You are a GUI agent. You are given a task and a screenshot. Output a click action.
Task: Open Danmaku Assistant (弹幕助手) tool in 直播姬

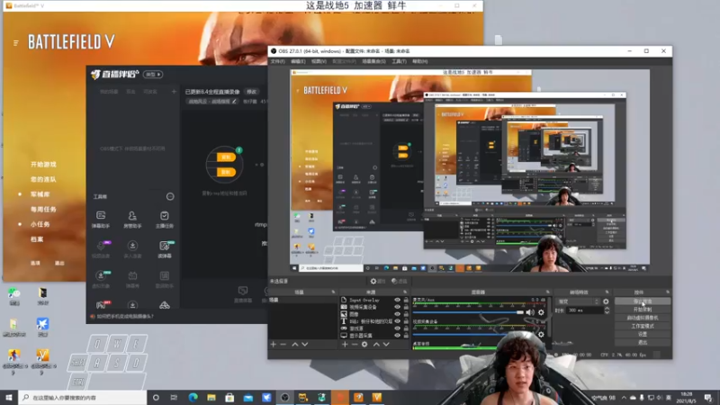click(101, 219)
